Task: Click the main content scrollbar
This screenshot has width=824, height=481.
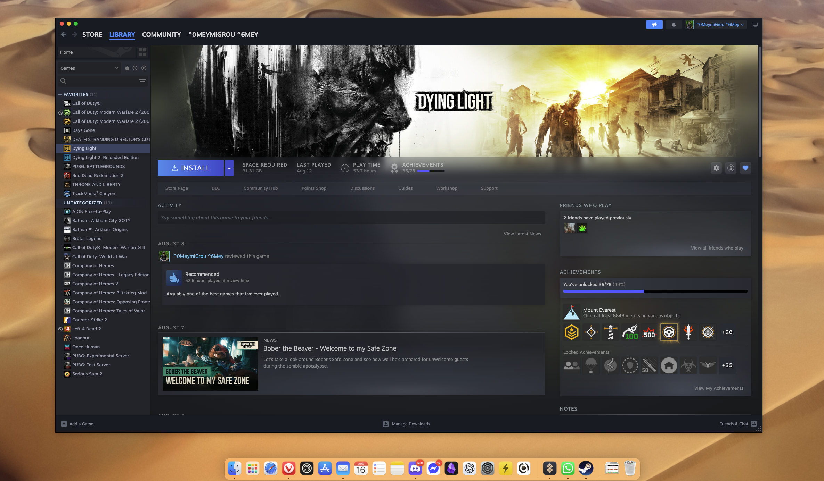Action: (x=760, y=101)
